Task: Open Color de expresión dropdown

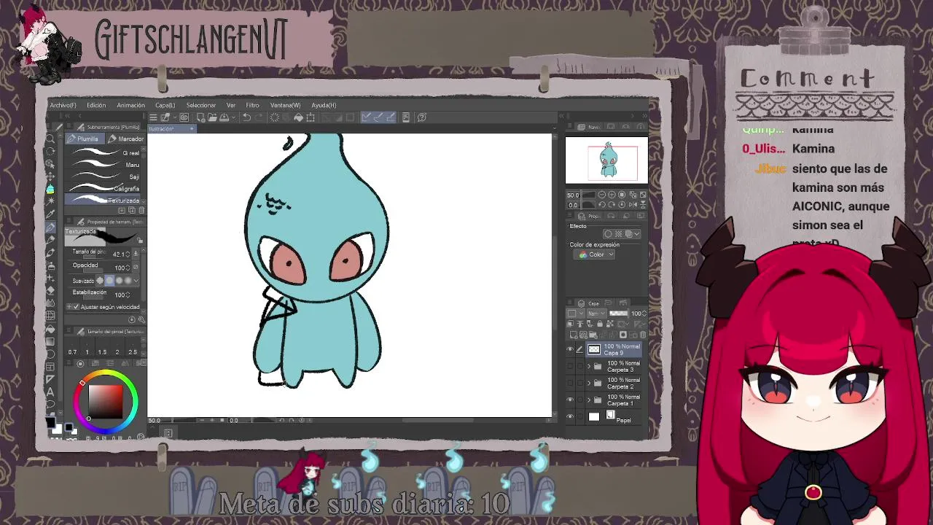Action: tap(594, 254)
